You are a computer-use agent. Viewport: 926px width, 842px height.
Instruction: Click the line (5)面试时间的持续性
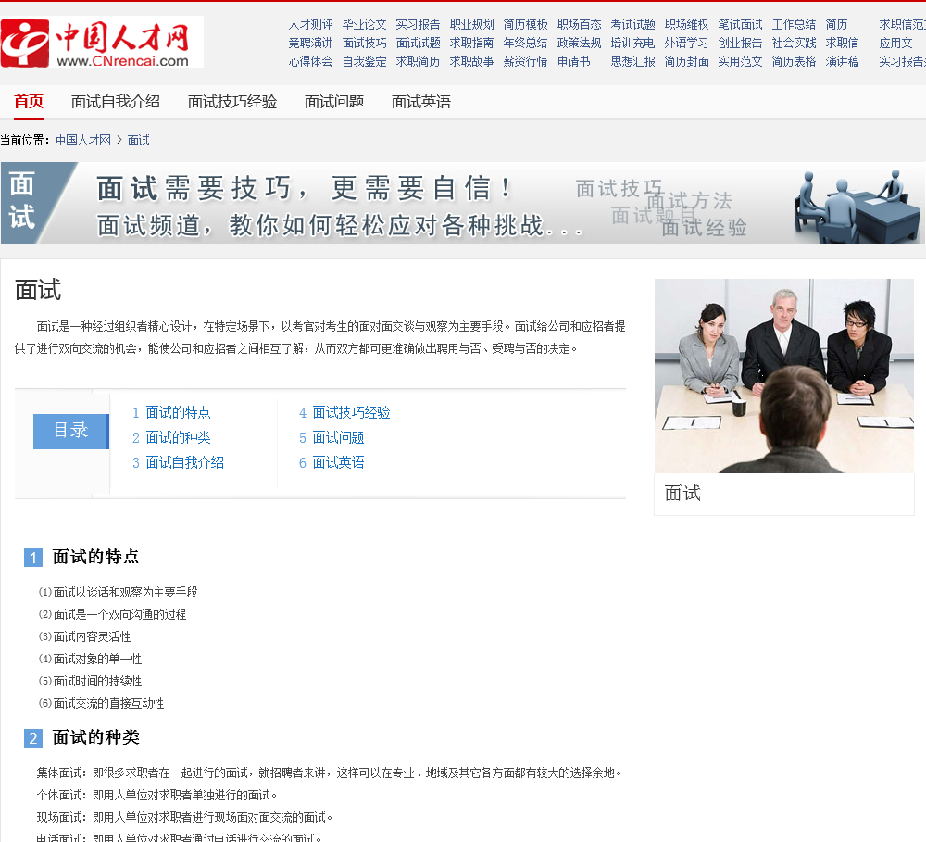[90, 681]
